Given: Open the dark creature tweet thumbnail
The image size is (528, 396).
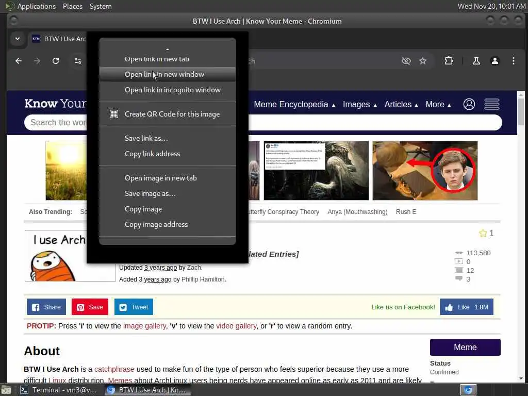Looking at the screenshot, I should pyautogui.click(x=316, y=170).
